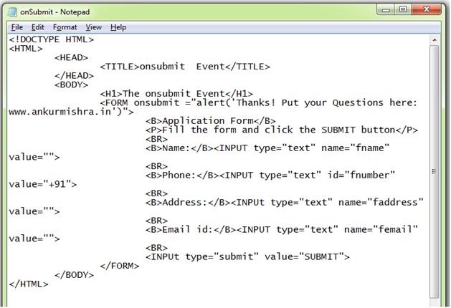The image size is (451, 308).
Task: Click the vertical scrollbar up arrow
Action: click(x=435, y=39)
